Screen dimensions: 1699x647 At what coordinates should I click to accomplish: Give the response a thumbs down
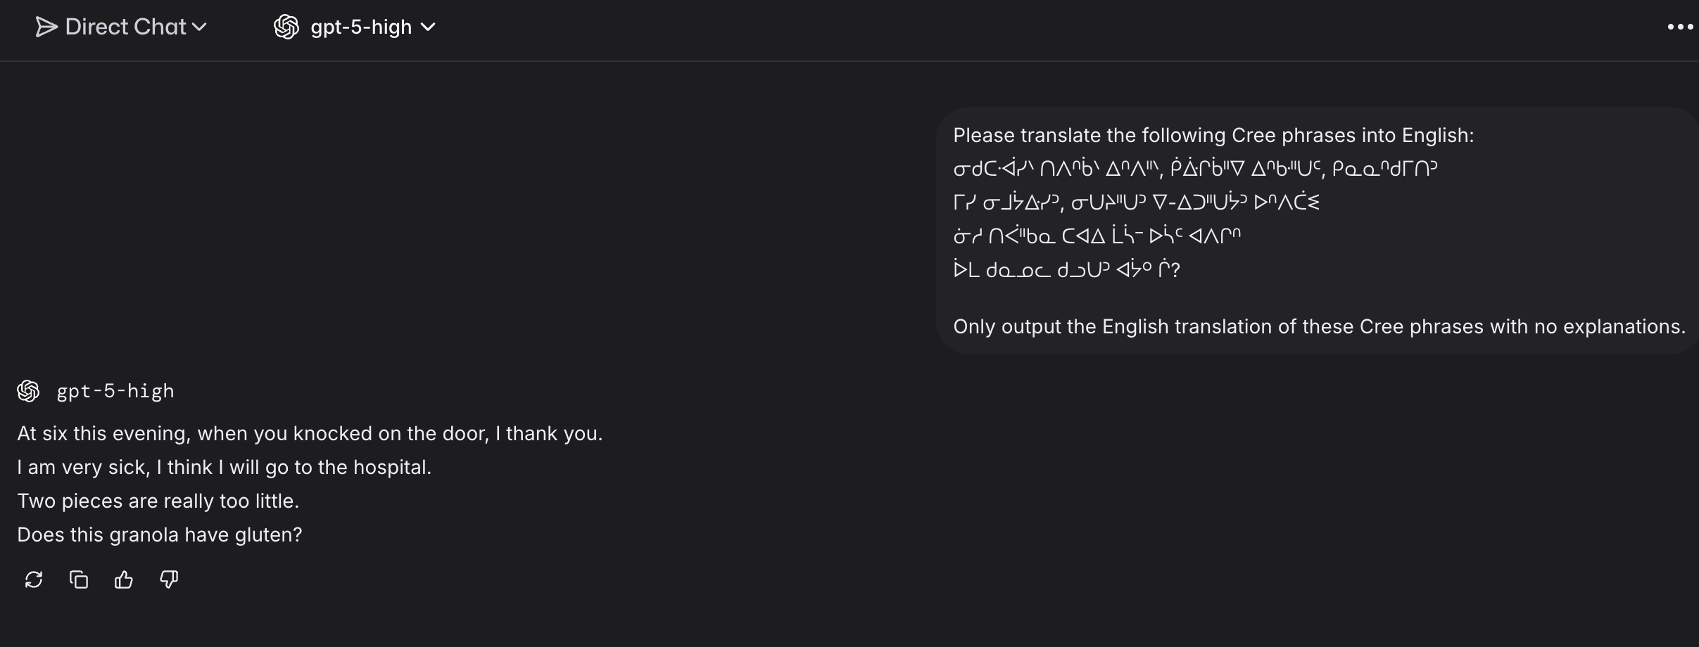click(x=169, y=579)
